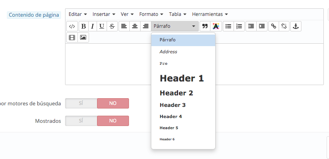Apply Header 5 format
The width and height of the screenshot is (329, 159).
pos(183,128)
